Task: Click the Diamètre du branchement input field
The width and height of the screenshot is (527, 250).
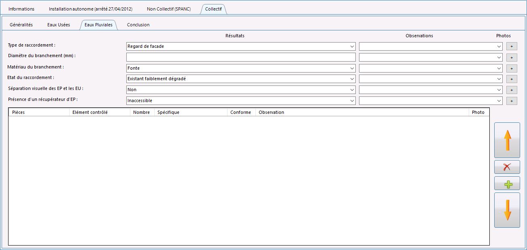Action: (241, 57)
